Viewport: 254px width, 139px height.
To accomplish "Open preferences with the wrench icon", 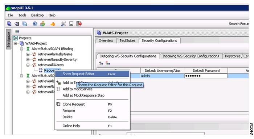I will (x=64, y=24).
